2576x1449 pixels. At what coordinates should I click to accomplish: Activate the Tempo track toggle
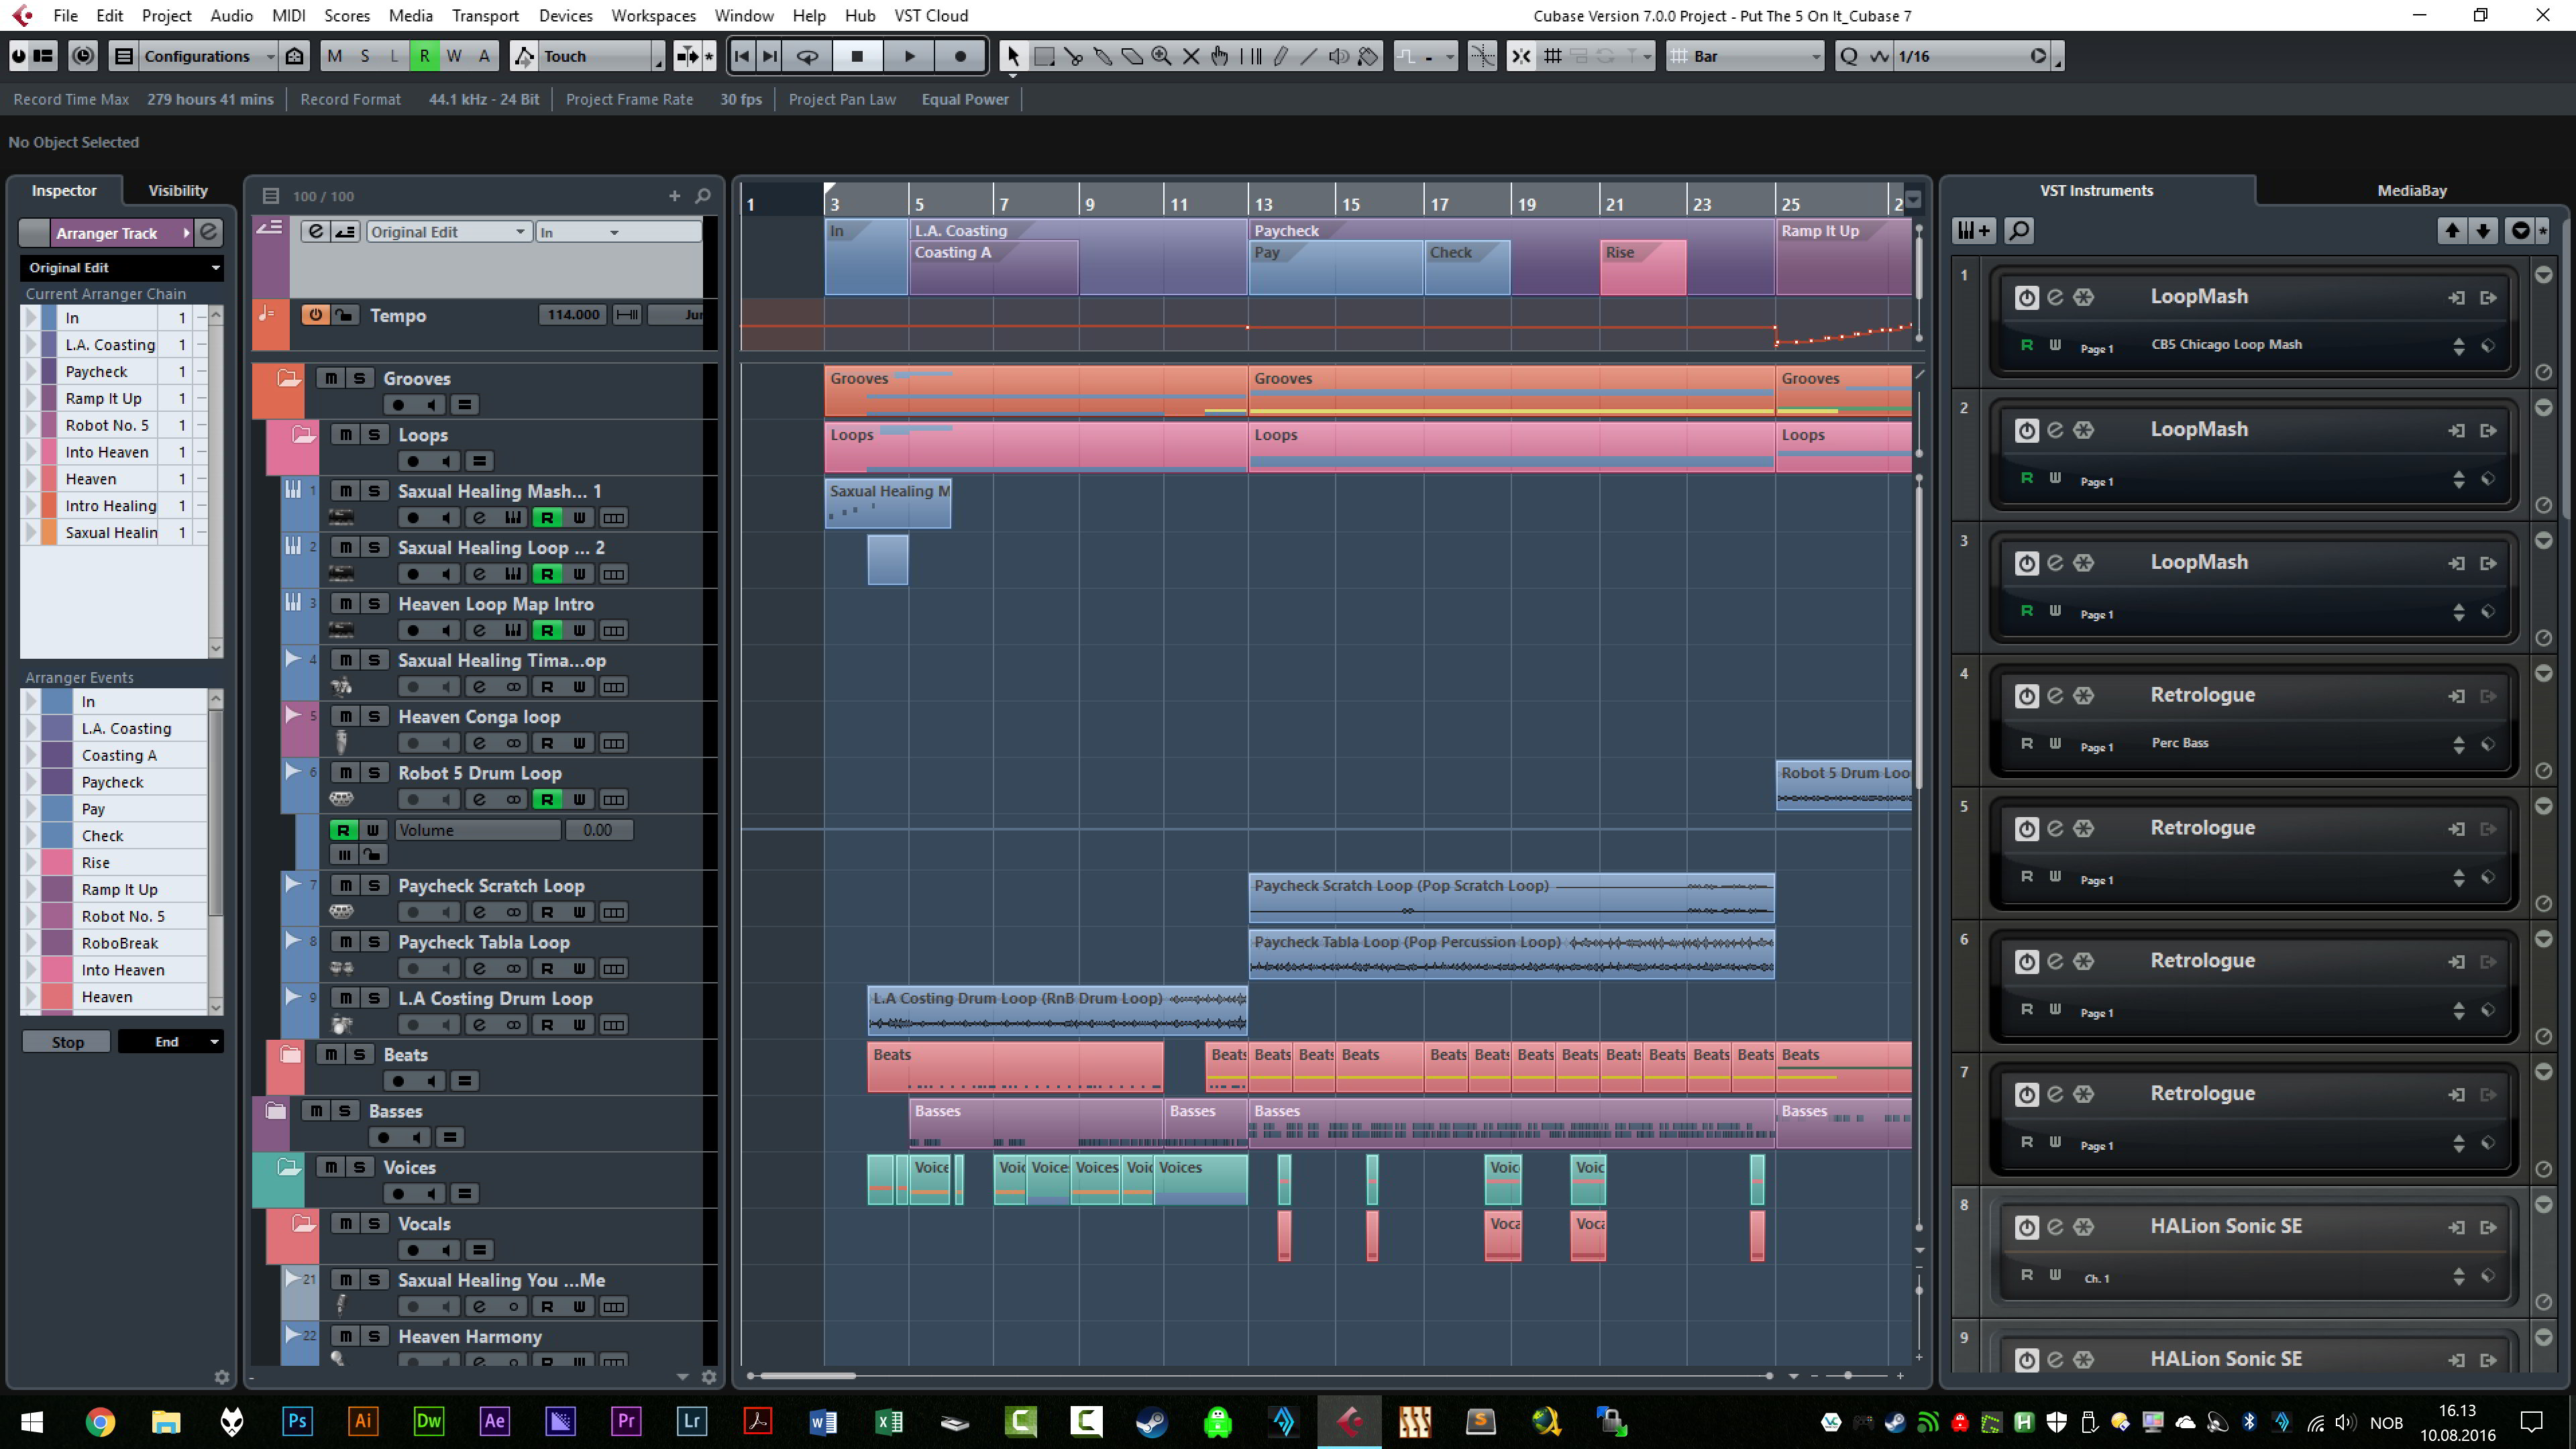click(315, 315)
